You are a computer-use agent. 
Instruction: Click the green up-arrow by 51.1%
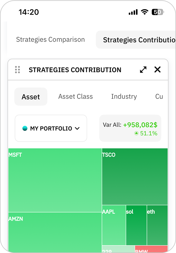136,133
